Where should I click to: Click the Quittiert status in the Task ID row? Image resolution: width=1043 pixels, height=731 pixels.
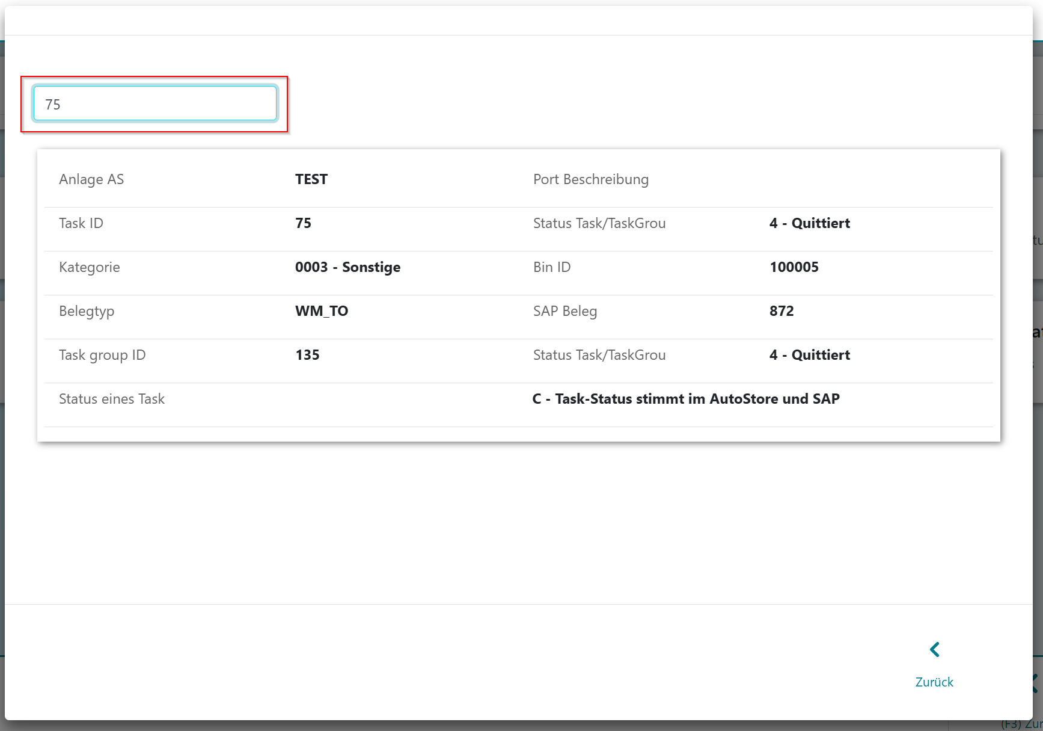point(809,223)
